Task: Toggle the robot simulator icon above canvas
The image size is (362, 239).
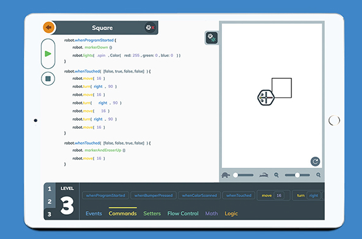Action: (211, 38)
